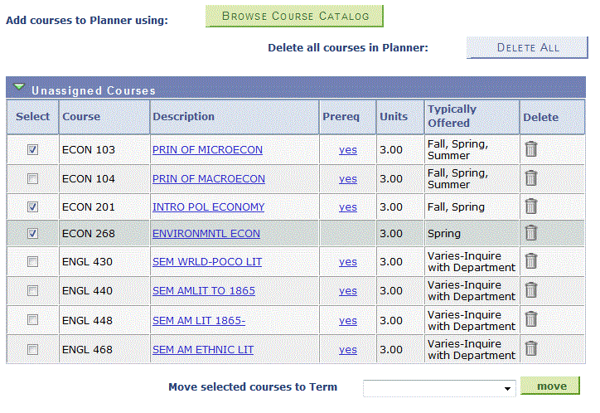Uncheck the ECON 103 select checkbox
Image resolution: width=600 pixels, height=413 pixels.
[32, 150]
